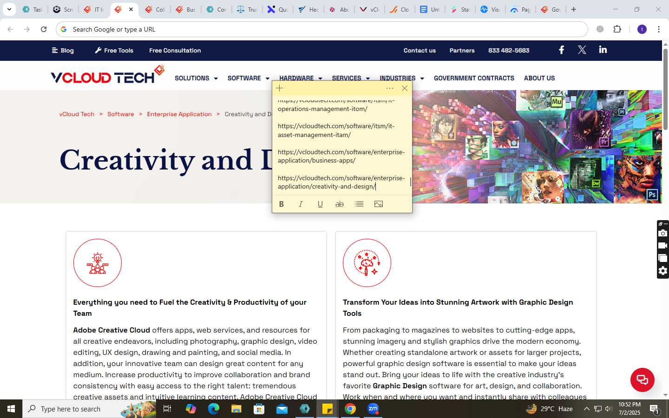This screenshot has height=418, width=669.
Task: Go to Software breadcrumb
Action: 120,114
